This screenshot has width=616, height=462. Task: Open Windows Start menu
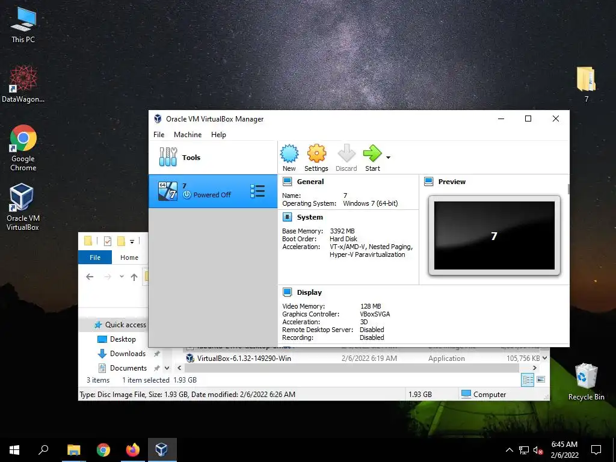point(14,450)
